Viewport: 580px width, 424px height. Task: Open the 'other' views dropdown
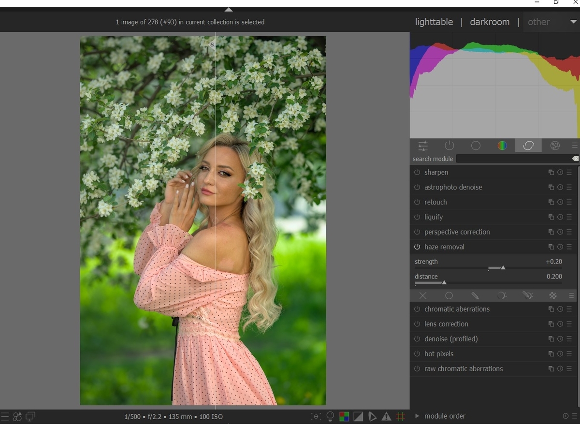pos(551,22)
